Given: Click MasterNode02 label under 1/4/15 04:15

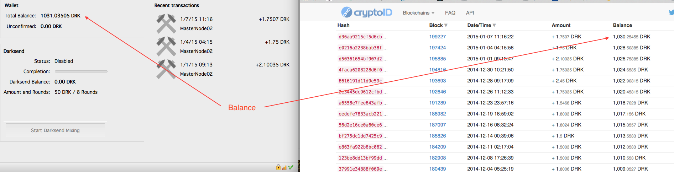Looking at the screenshot, I should (x=197, y=51).
